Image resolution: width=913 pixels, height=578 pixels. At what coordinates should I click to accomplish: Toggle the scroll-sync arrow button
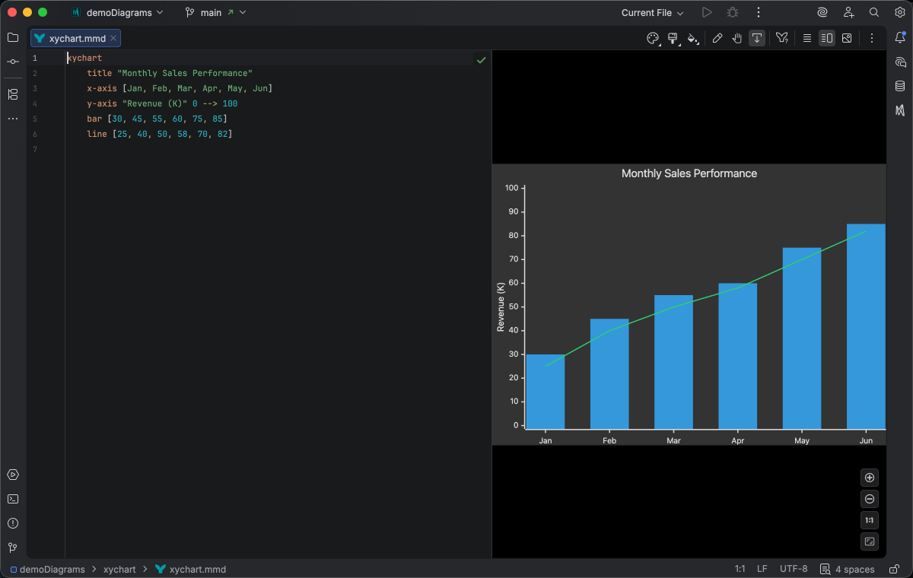click(x=757, y=38)
